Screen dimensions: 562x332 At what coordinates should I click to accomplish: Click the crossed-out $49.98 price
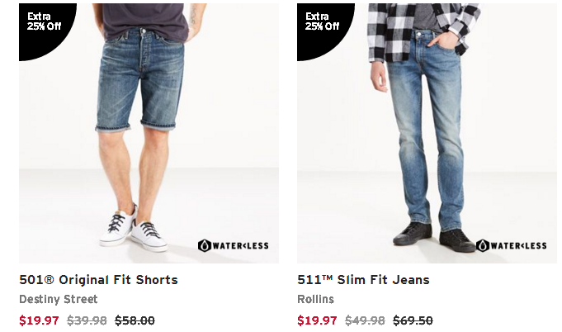366,320
